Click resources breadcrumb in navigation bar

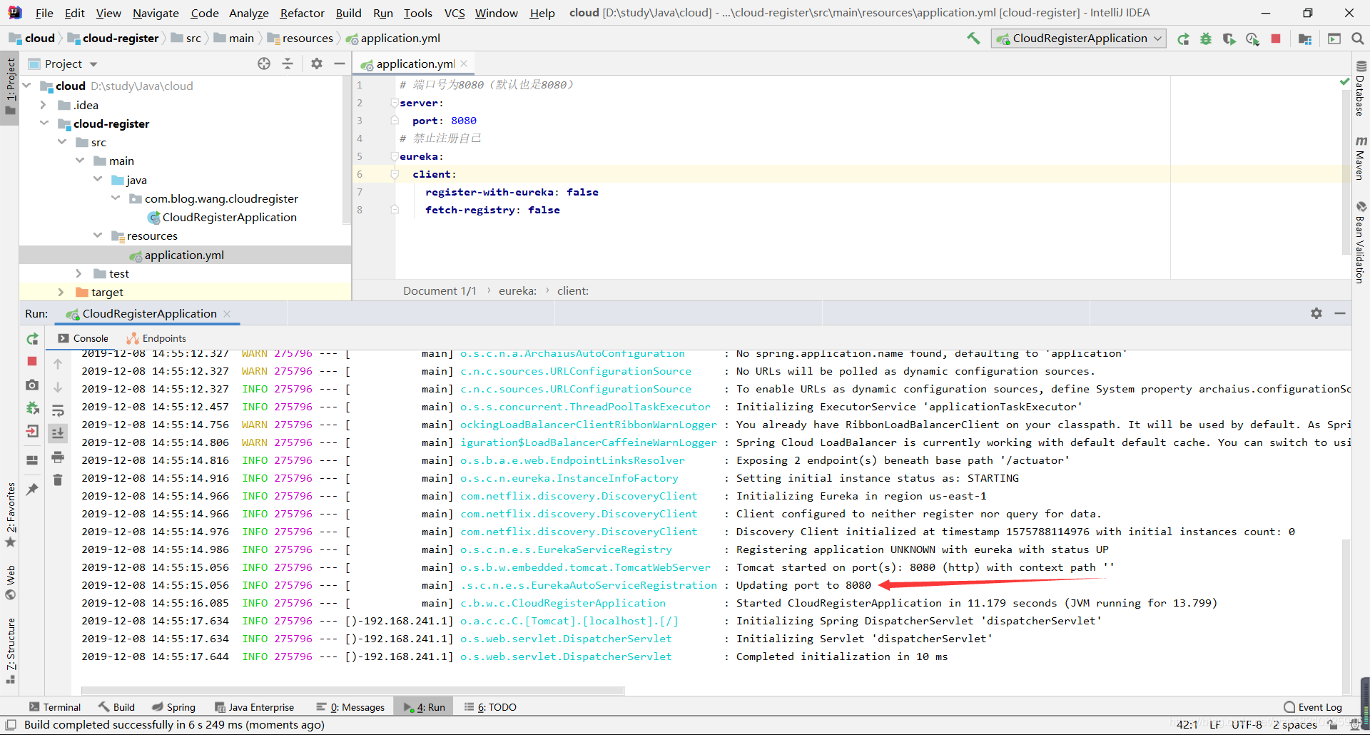(x=300, y=39)
